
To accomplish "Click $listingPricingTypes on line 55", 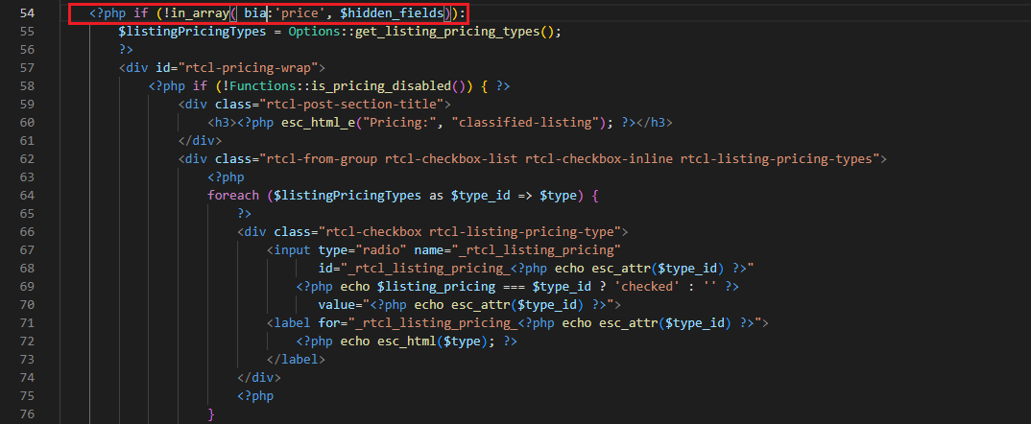I will point(192,32).
